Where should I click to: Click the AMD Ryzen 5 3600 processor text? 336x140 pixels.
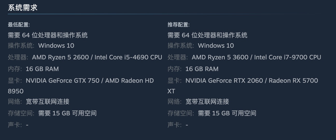(x=220, y=57)
